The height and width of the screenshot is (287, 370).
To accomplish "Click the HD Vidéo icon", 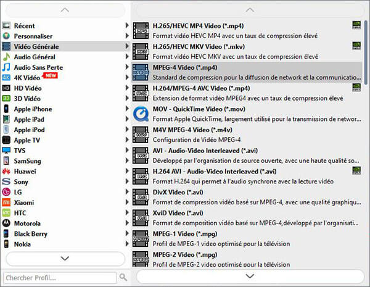I will pyautogui.click(x=6, y=88).
